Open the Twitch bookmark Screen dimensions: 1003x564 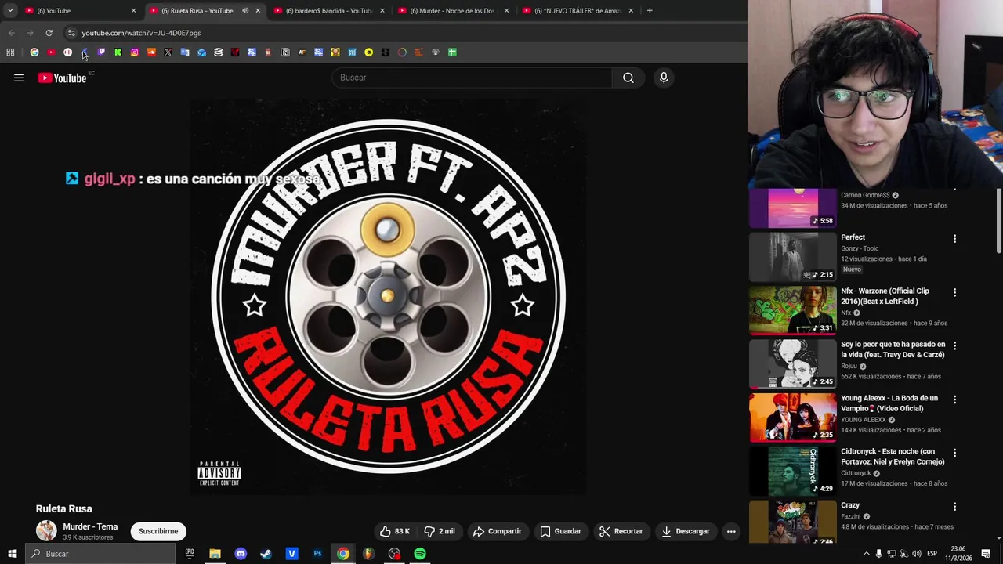101,52
